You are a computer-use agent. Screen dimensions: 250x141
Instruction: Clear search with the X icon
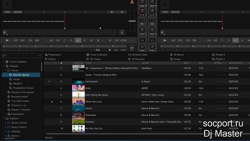[x=40, y=56]
